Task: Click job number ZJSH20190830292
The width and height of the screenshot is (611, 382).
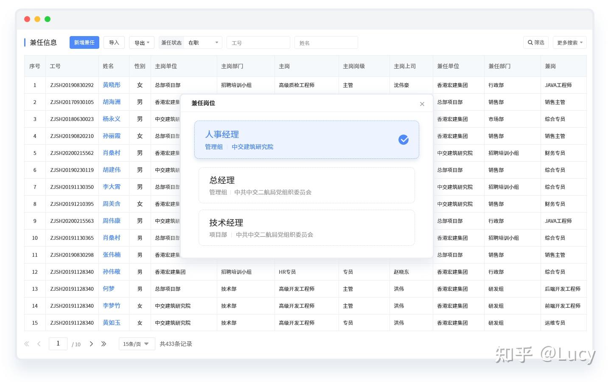Action: point(72,85)
